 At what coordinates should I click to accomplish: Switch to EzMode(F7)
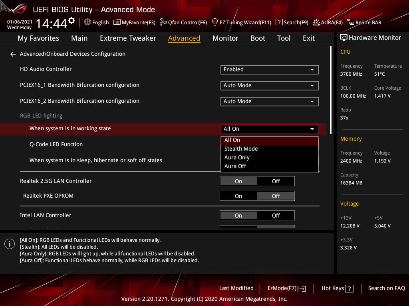(x=287, y=288)
